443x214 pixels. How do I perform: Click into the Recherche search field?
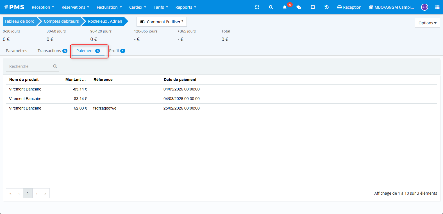29,66
